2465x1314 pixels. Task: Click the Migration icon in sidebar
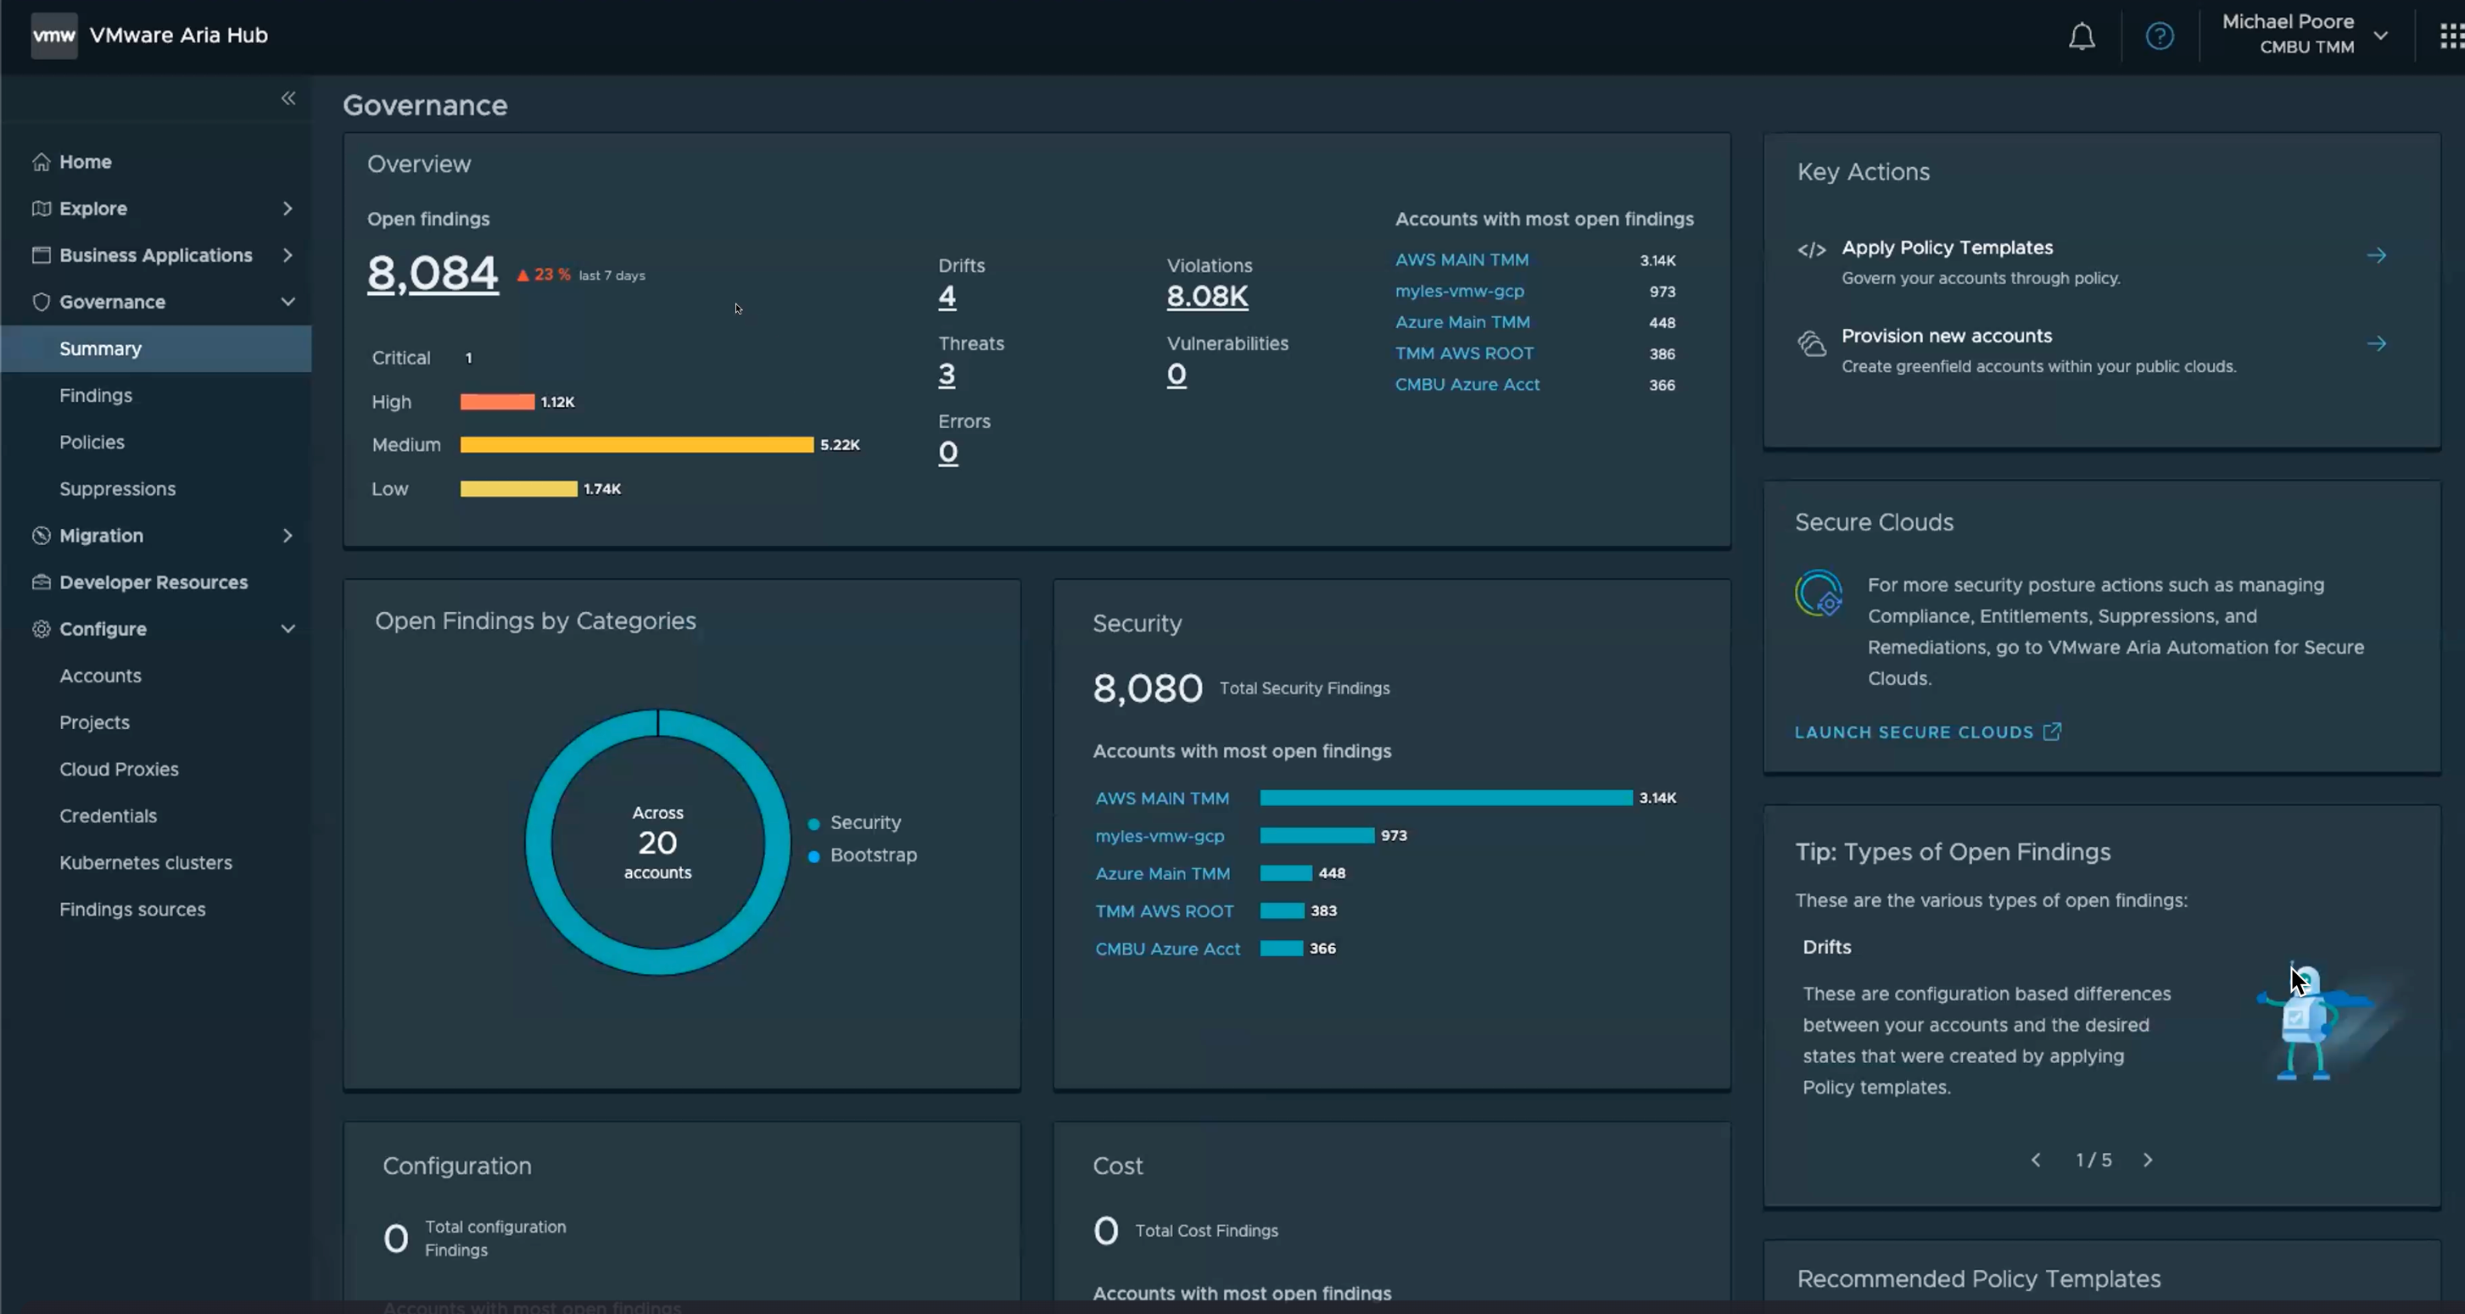pos(40,535)
